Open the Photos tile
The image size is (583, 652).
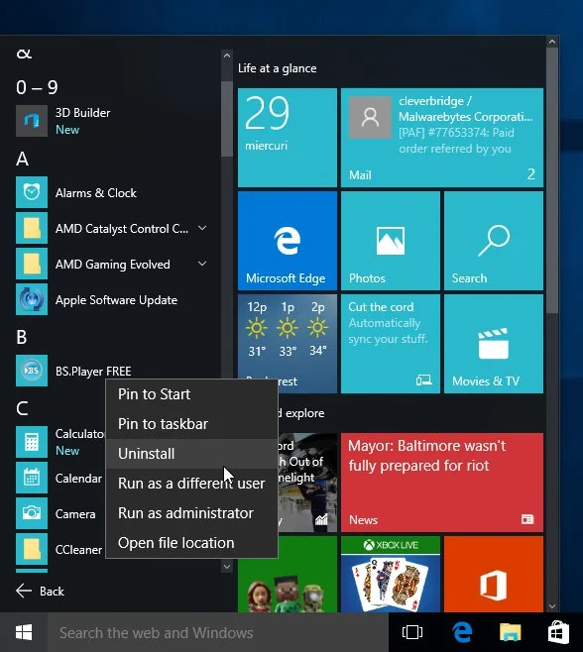pyautogui.click(x=391, y=241)
